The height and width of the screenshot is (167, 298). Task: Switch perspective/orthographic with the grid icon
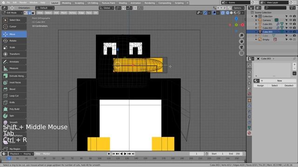(x=242, y=53)
